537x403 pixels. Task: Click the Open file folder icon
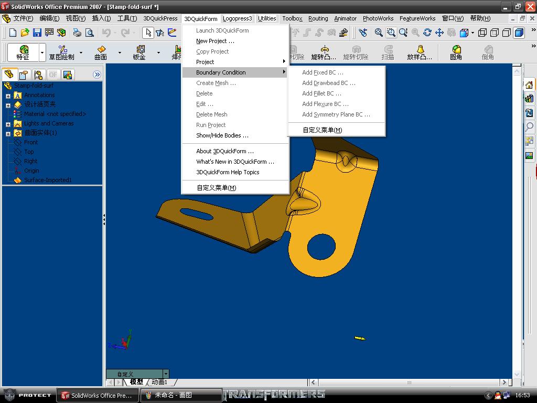25,33
